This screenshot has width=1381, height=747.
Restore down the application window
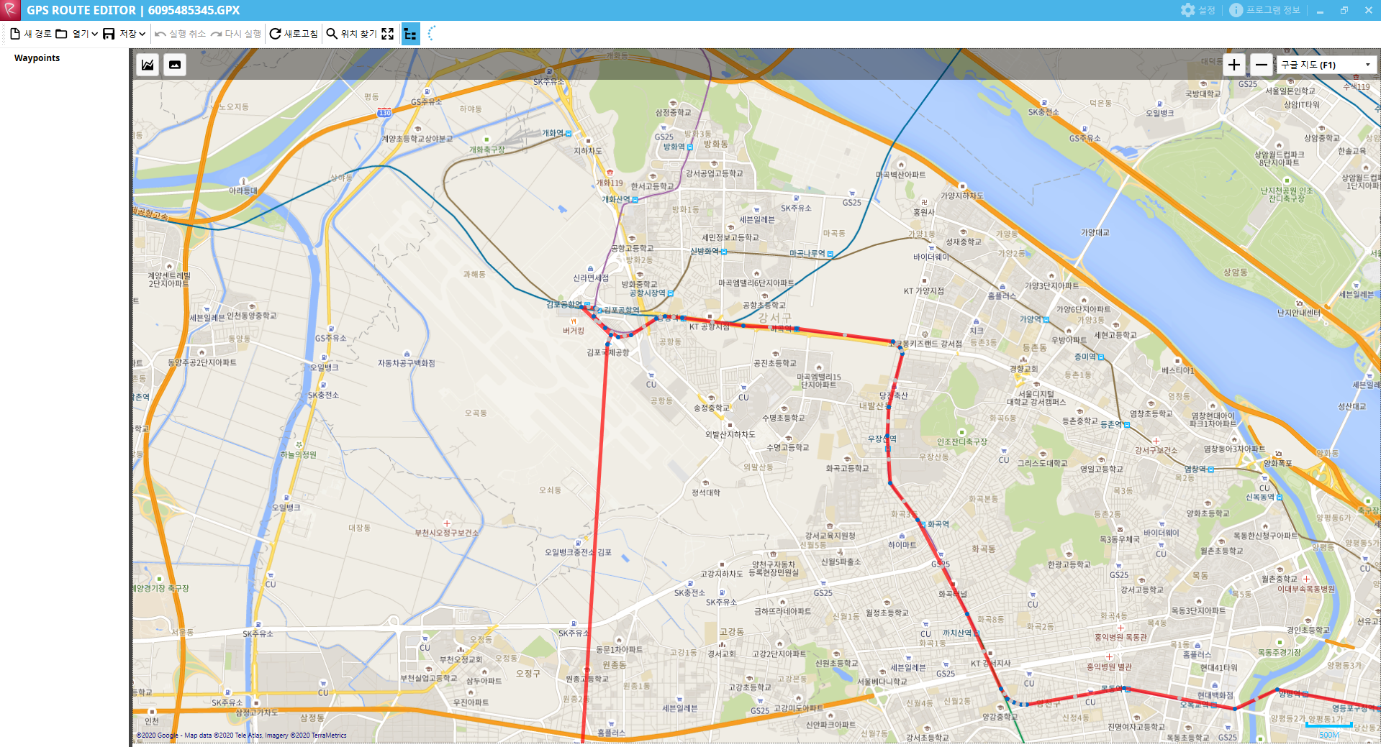pyautogui.click(x=1344, y=10)
